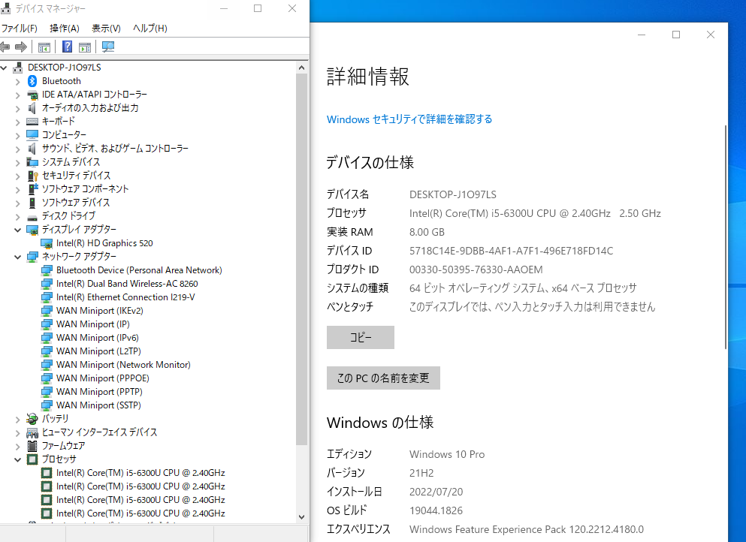This screenshot has height=542, width=746.
Task: Expand the ファームウェア node
Action: tap(17, 447)
